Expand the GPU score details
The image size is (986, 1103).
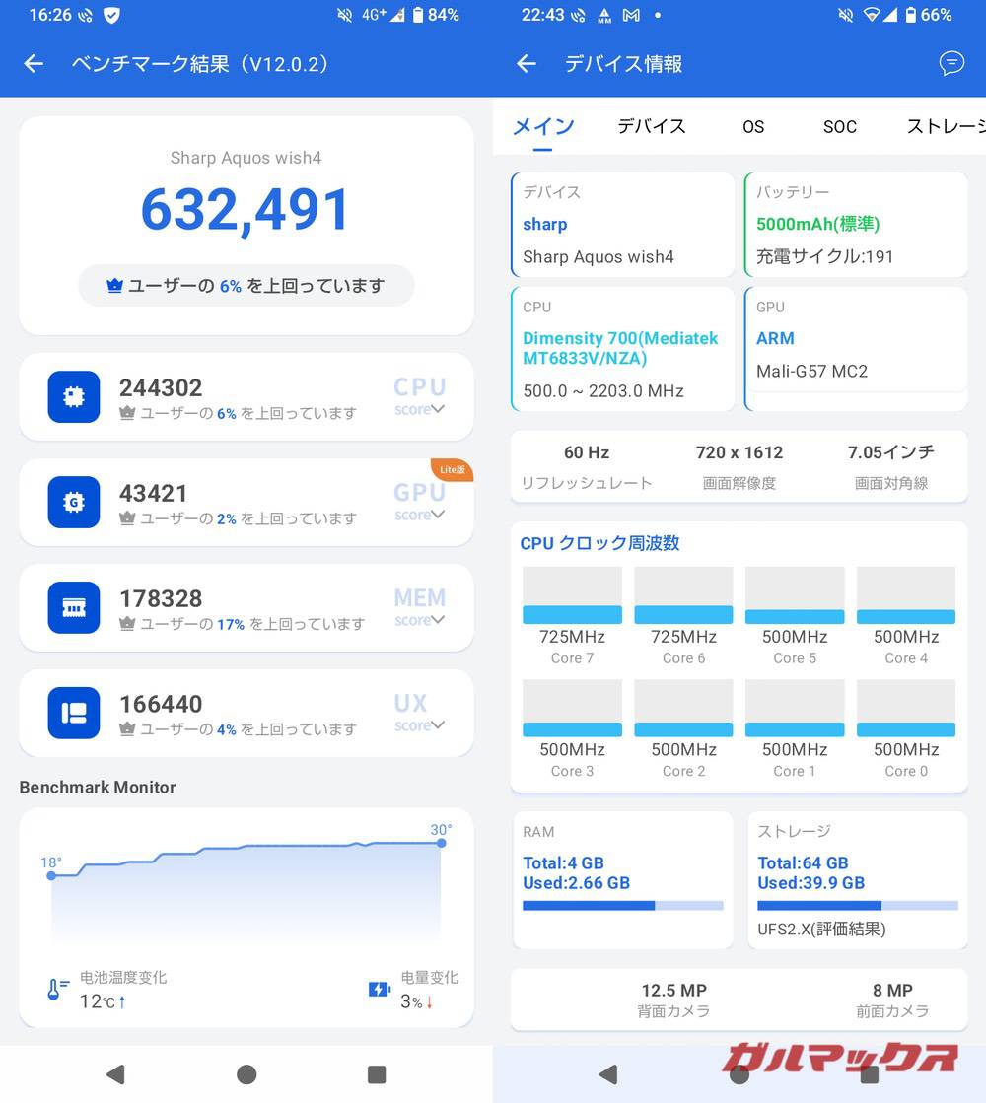[438, 515]
